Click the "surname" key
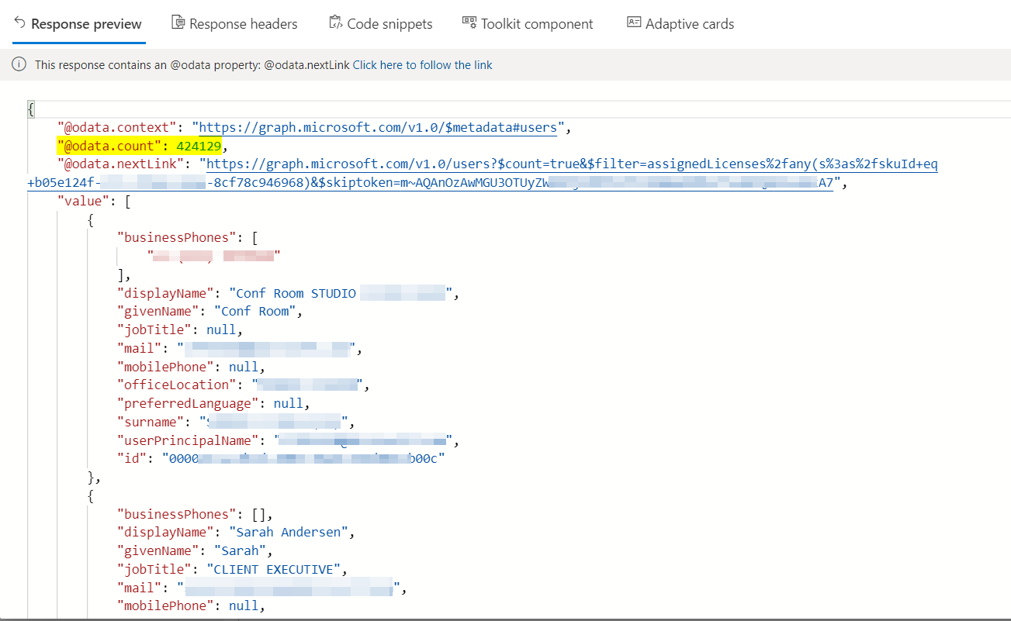1011x621 pixels. click(151, 423)
